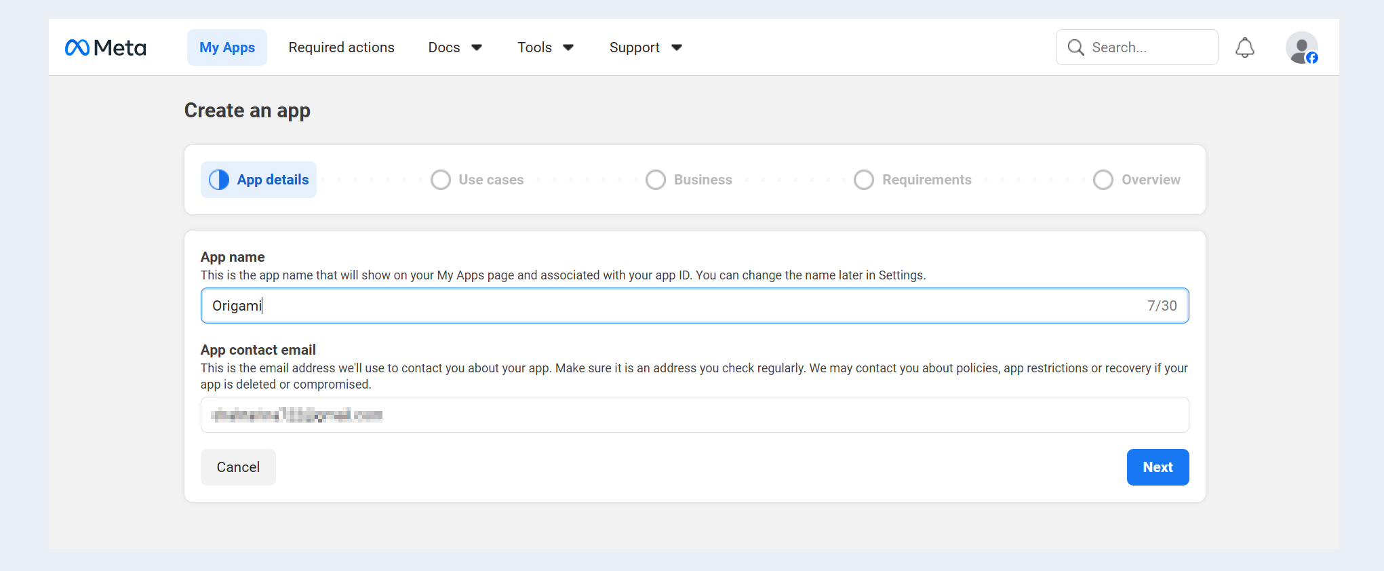Cancel app creation

click(x=238, y=467)
